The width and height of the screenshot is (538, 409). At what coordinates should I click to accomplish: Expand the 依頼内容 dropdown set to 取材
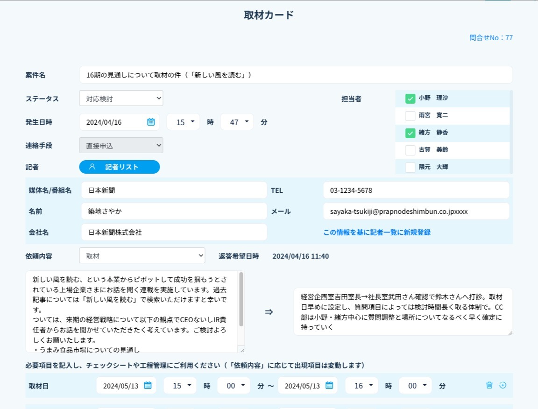142,256
